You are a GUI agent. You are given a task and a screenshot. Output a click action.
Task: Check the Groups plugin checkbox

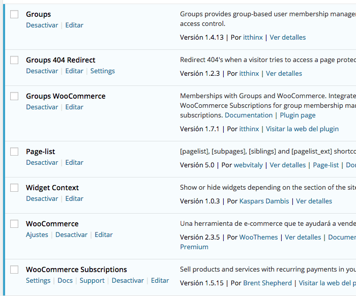tap(14, 14)
